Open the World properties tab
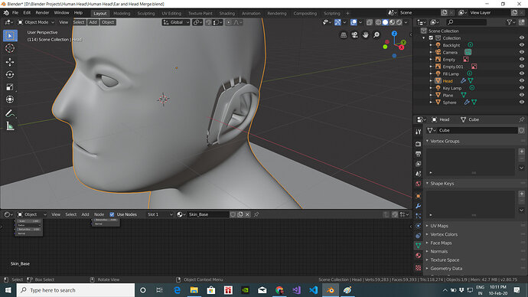Screen dimensions: 528x297 point(419,184)
